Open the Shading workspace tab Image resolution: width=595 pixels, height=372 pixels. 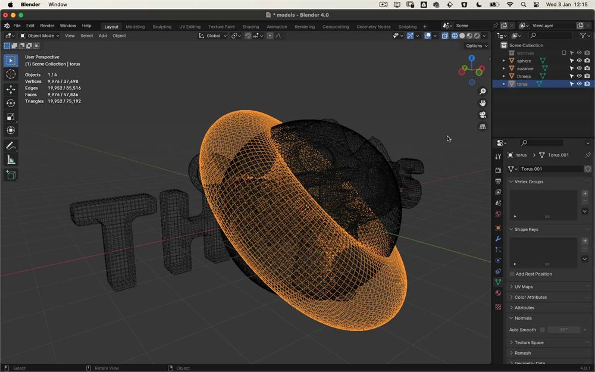(250, 27)
